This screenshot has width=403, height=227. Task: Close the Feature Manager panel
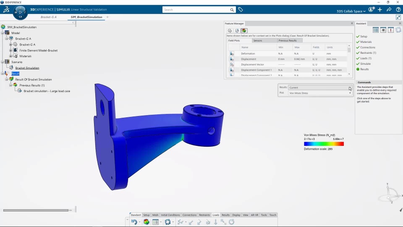coord(352,24)
